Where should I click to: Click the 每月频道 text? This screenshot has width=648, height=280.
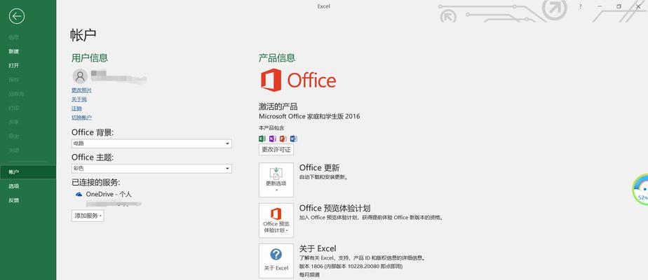[309, 274]
